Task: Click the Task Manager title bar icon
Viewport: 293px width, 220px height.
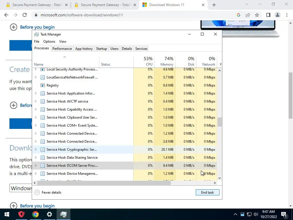Action: (x=37, y=34)
